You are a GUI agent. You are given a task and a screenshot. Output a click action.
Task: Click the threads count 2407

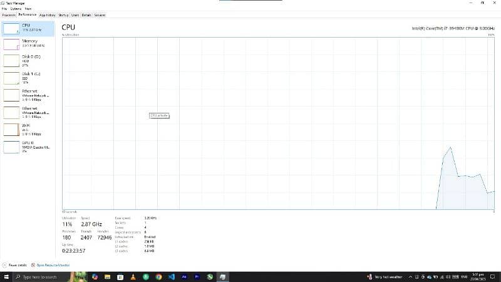(86, 238)
